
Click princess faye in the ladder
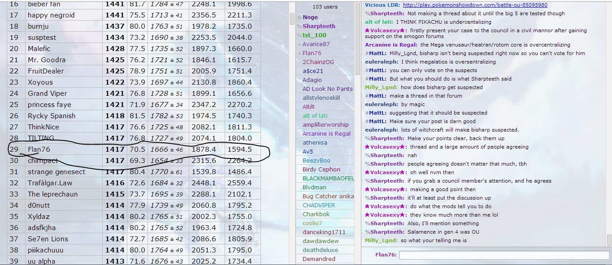[49, 105]
